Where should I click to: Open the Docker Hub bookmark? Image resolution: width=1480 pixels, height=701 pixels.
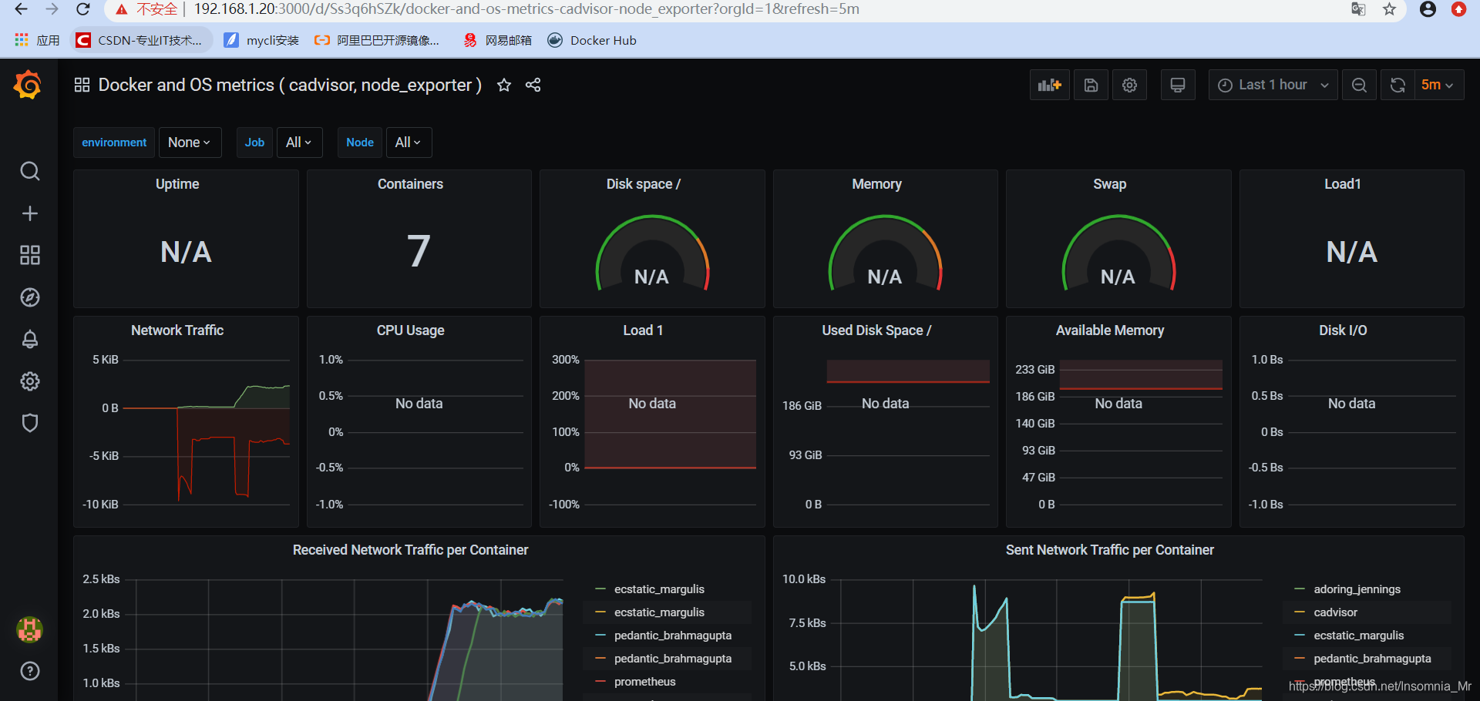tap(592, 40)
